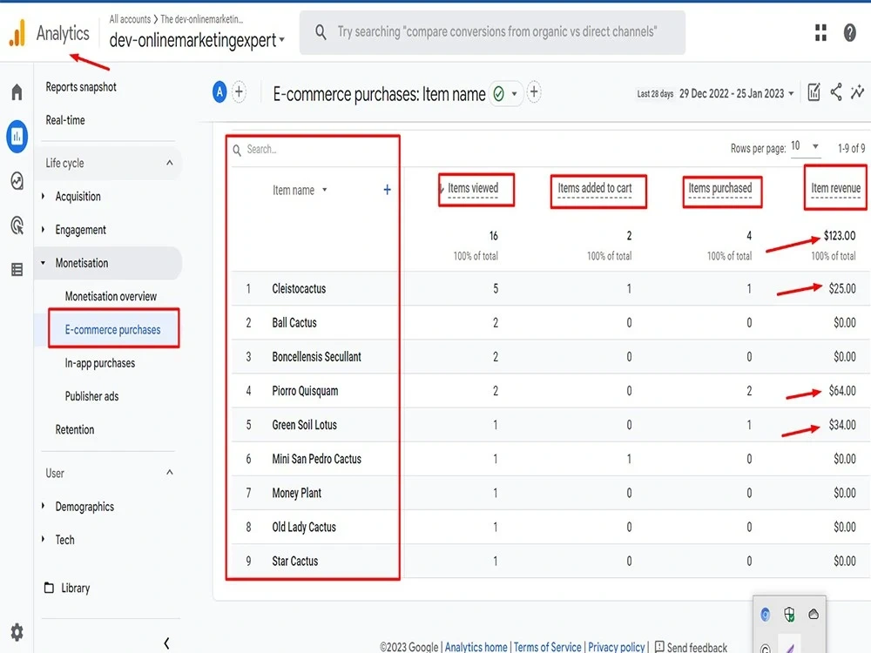Click the shield tray icon

(x=789, y=614)
